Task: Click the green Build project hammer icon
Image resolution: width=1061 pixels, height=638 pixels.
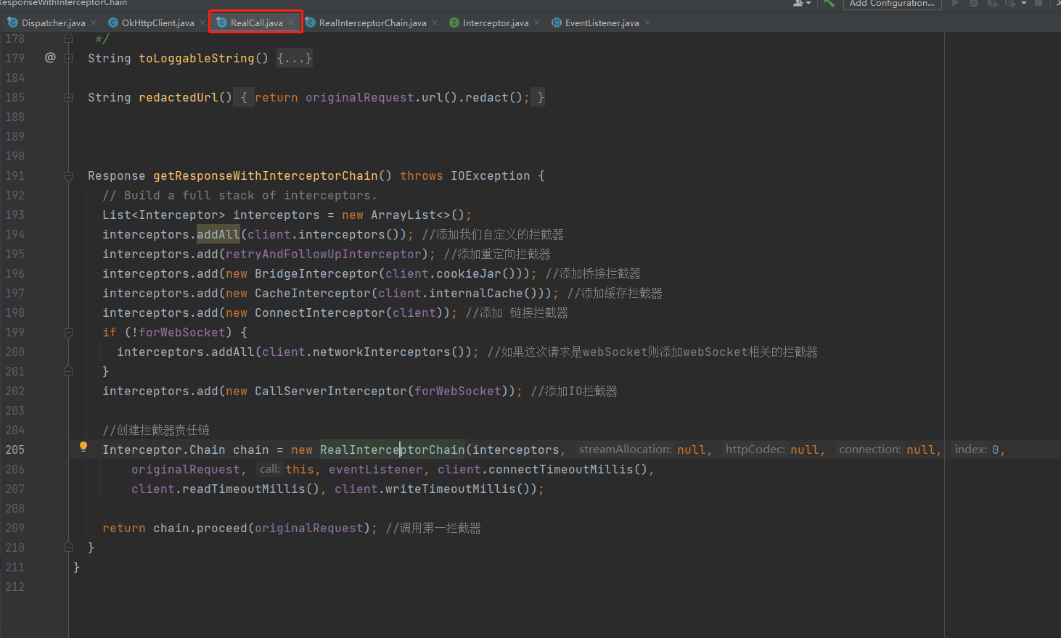Action: tap(829, 3)
